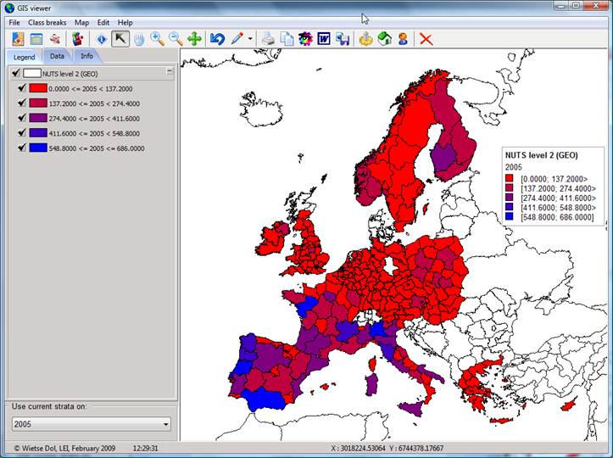Open the current strata 2005 dropdown
Image resolution: width=613 pixels, height=458 pixels.
pyautogui.click(x=165, y=423)
